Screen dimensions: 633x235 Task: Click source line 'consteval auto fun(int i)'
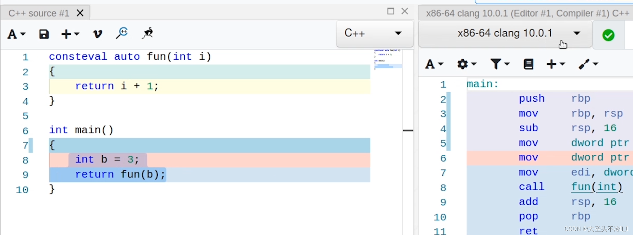(x=130, y=57)
